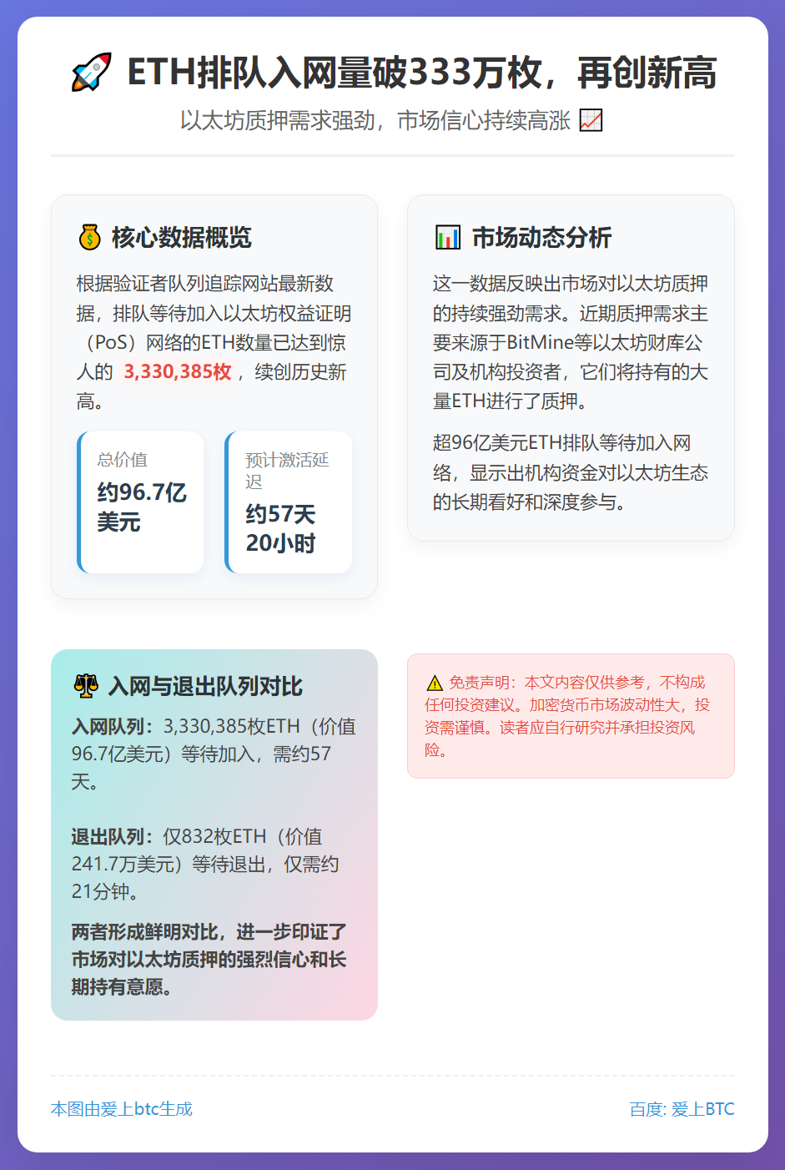The height and width of the screenshot is (1170, 785).
Task: Click the label 预计激活延迟
Action: pos(288,471)
